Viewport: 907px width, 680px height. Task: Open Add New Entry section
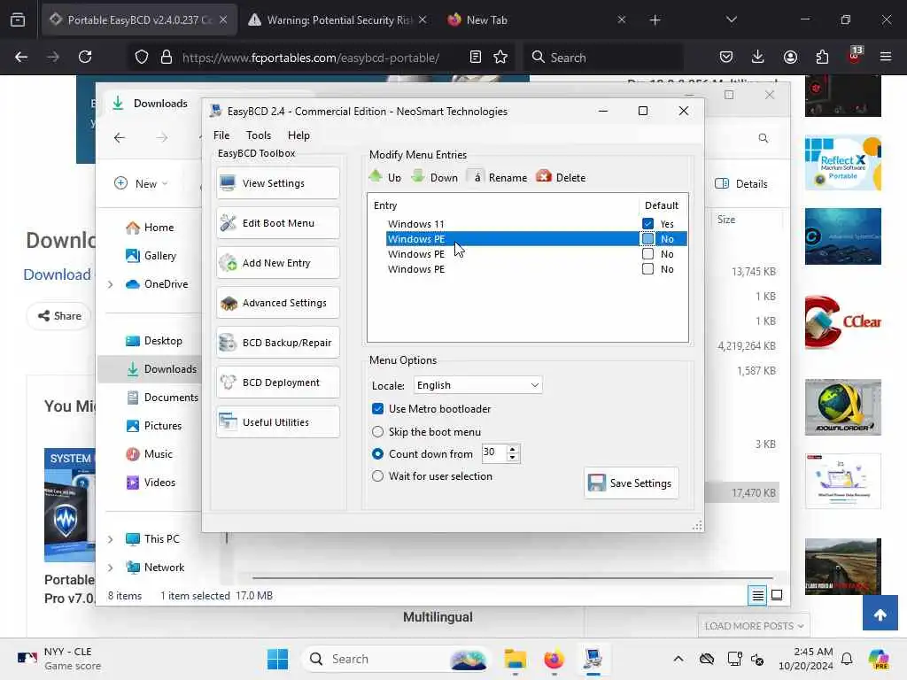coord(277,263)
